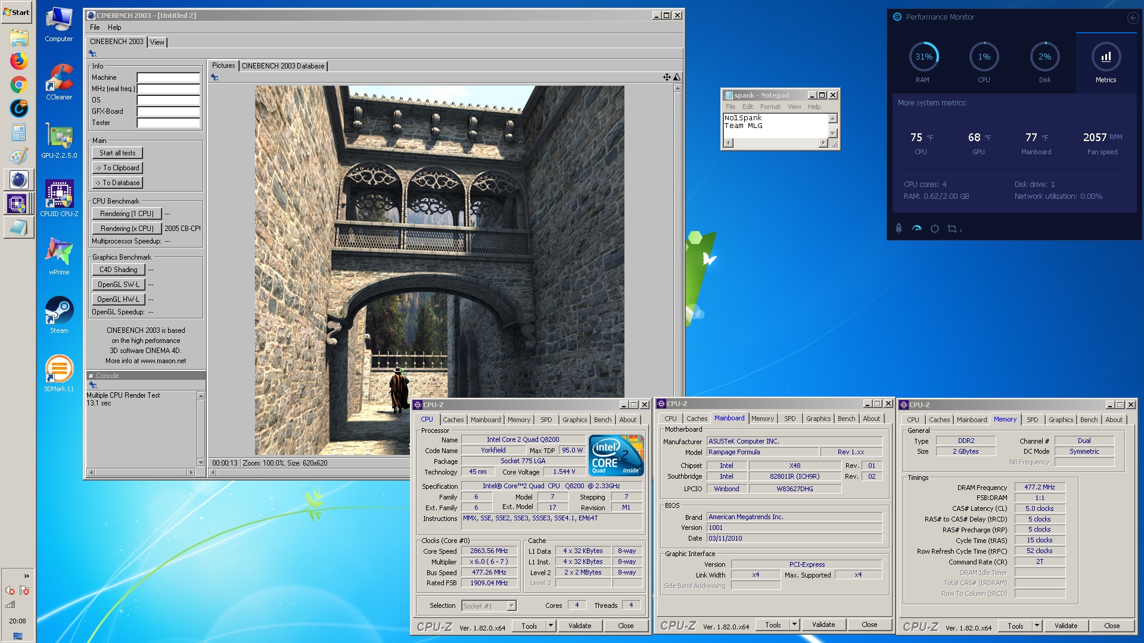The image size is (1144, 643).
Task: Open Bench tab in left CPU-Z window
Action: [x=602, y=420]
